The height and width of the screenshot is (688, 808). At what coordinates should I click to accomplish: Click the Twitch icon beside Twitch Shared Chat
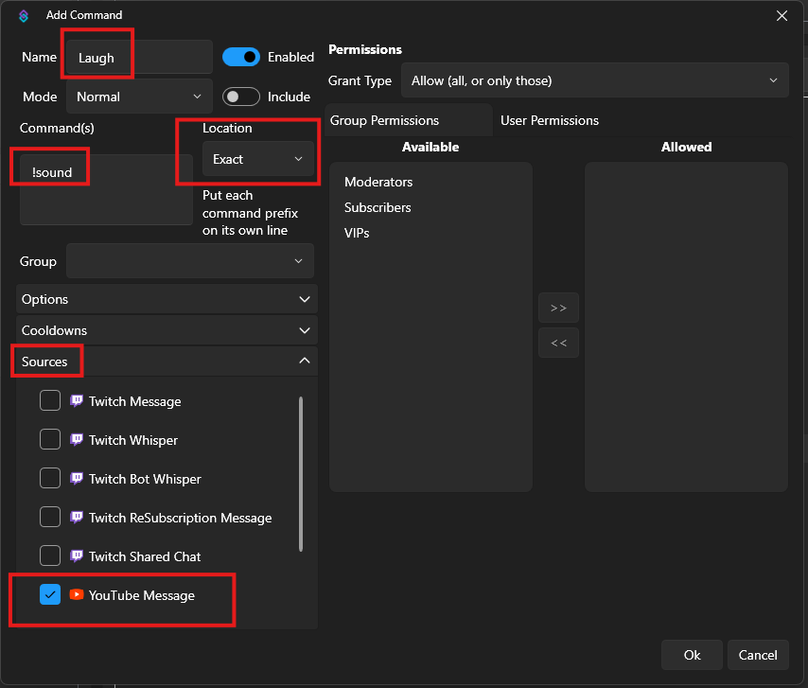pyautogui.click(x=77, y=556)
